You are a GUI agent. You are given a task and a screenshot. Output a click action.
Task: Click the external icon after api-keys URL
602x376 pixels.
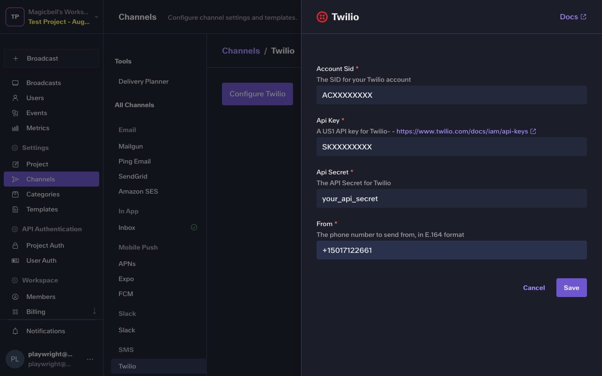click(x=533, y=131)
